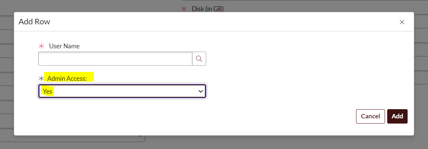
Task: Select the highlighted Yes value
Action: pyautogui.click(x=47, y=91)
